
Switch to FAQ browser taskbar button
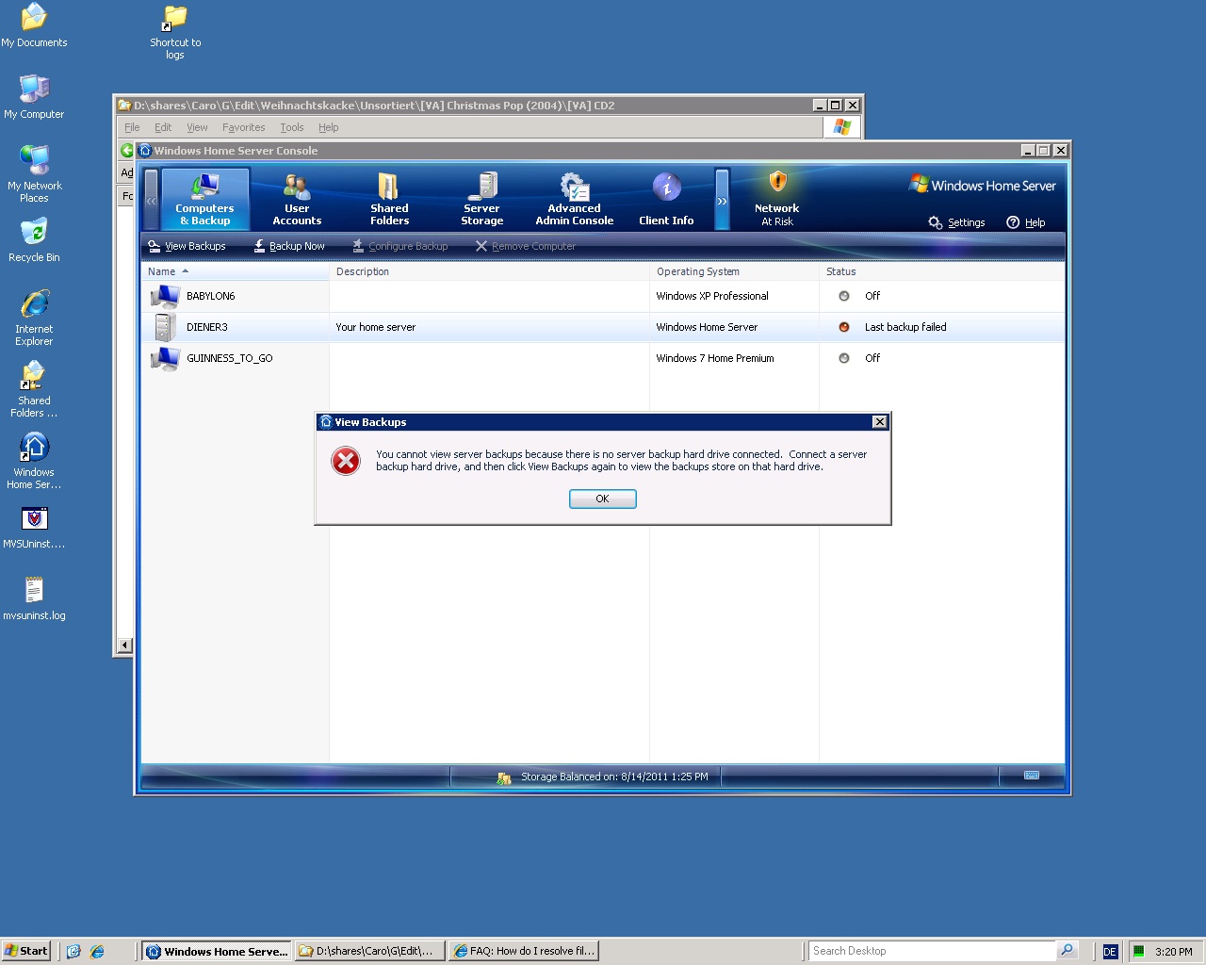524,951
